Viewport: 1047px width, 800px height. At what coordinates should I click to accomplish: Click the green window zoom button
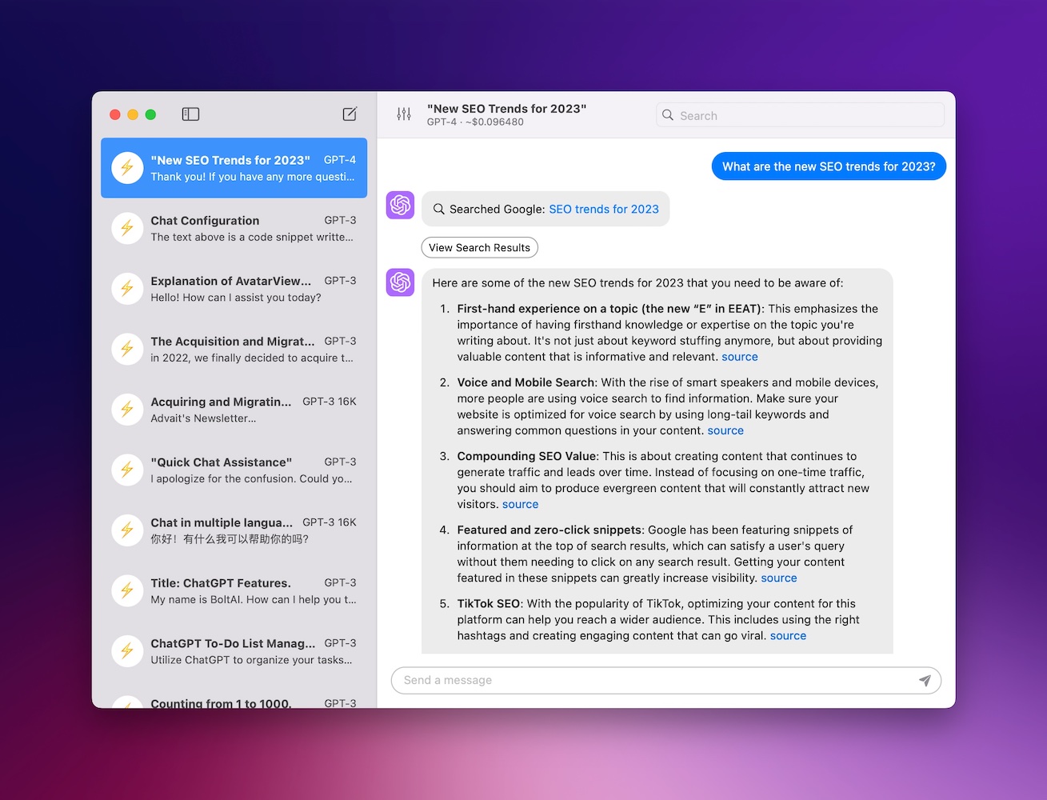tap(150, 114)
